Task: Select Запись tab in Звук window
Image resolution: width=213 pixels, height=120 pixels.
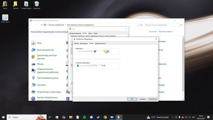Action: click(x=85, y=33)
